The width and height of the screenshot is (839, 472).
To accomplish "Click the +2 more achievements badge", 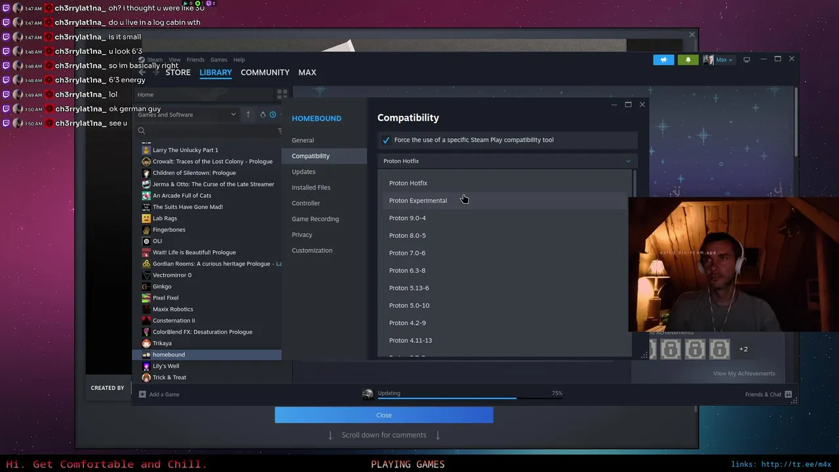I will [x=743, y=349].
